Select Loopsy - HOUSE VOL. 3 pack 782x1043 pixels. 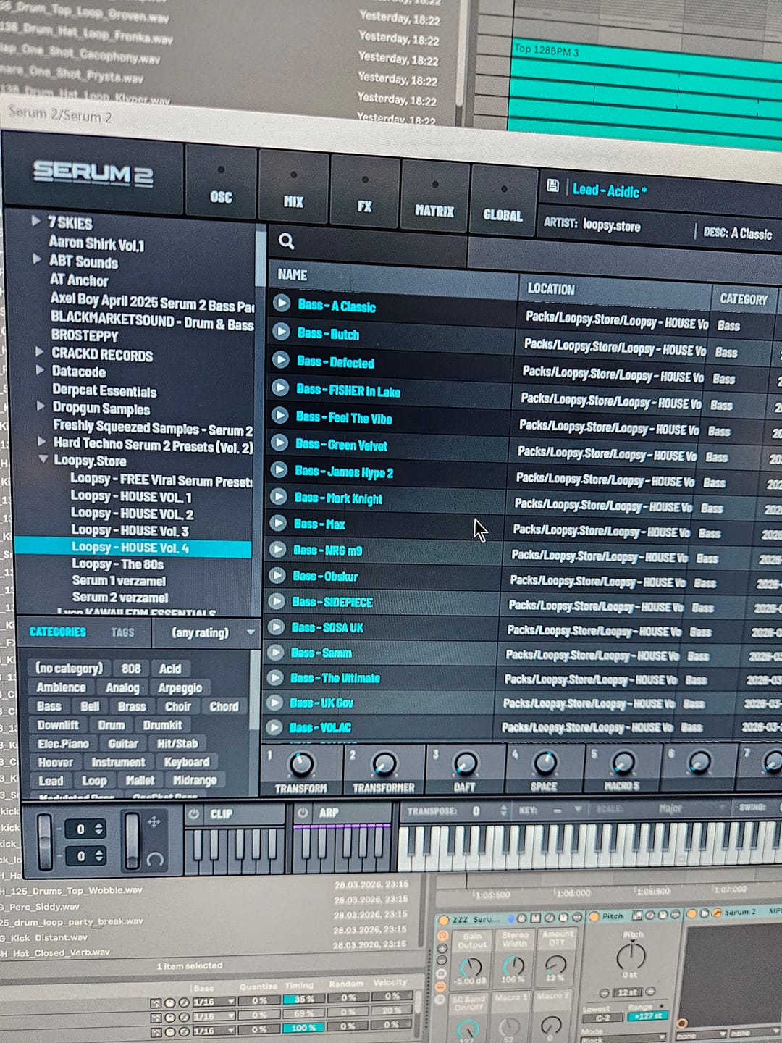(130, 530)
